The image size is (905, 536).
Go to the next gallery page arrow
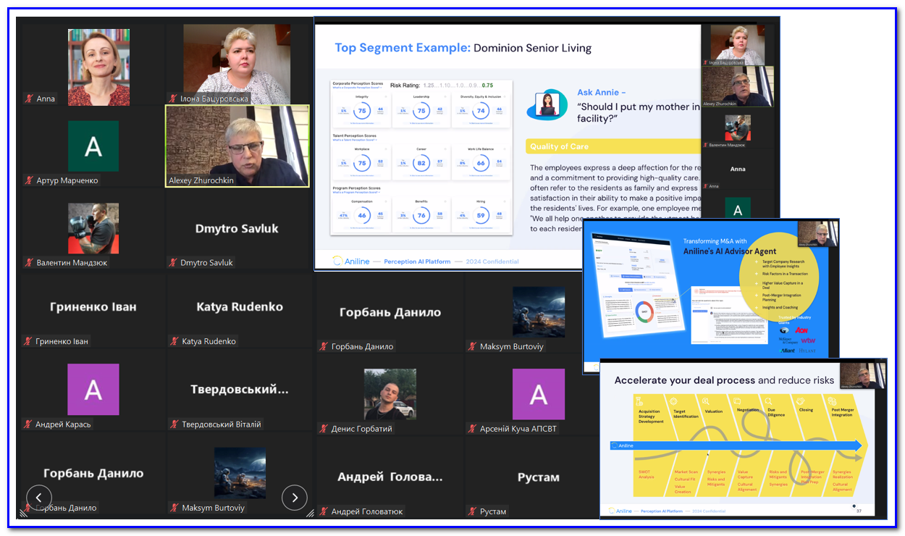click(x=295, y=497)
